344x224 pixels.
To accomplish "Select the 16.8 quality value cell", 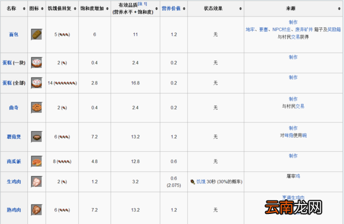I will click(x=135, y=83).
